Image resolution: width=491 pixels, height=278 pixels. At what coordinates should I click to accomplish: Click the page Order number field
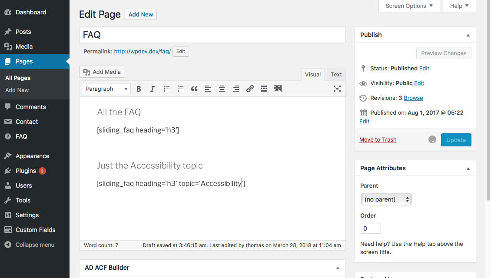point(371,228)
